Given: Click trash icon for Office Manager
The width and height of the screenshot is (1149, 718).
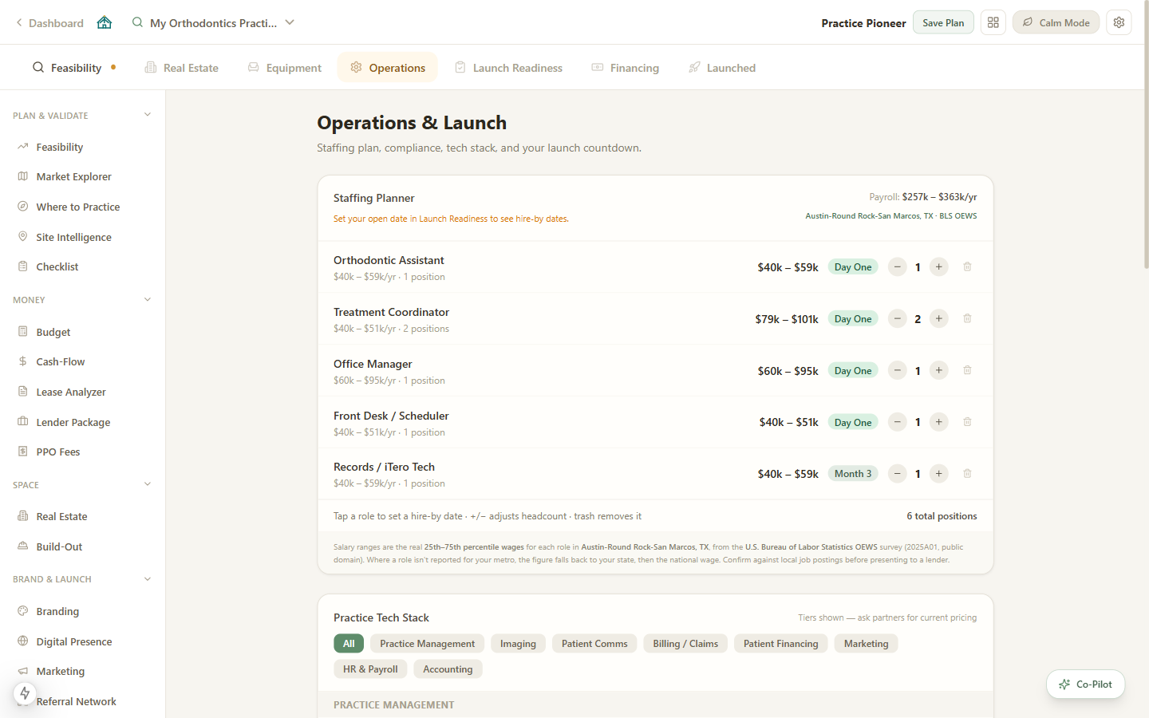Looking at the screenshot, I should click(967, 370).
